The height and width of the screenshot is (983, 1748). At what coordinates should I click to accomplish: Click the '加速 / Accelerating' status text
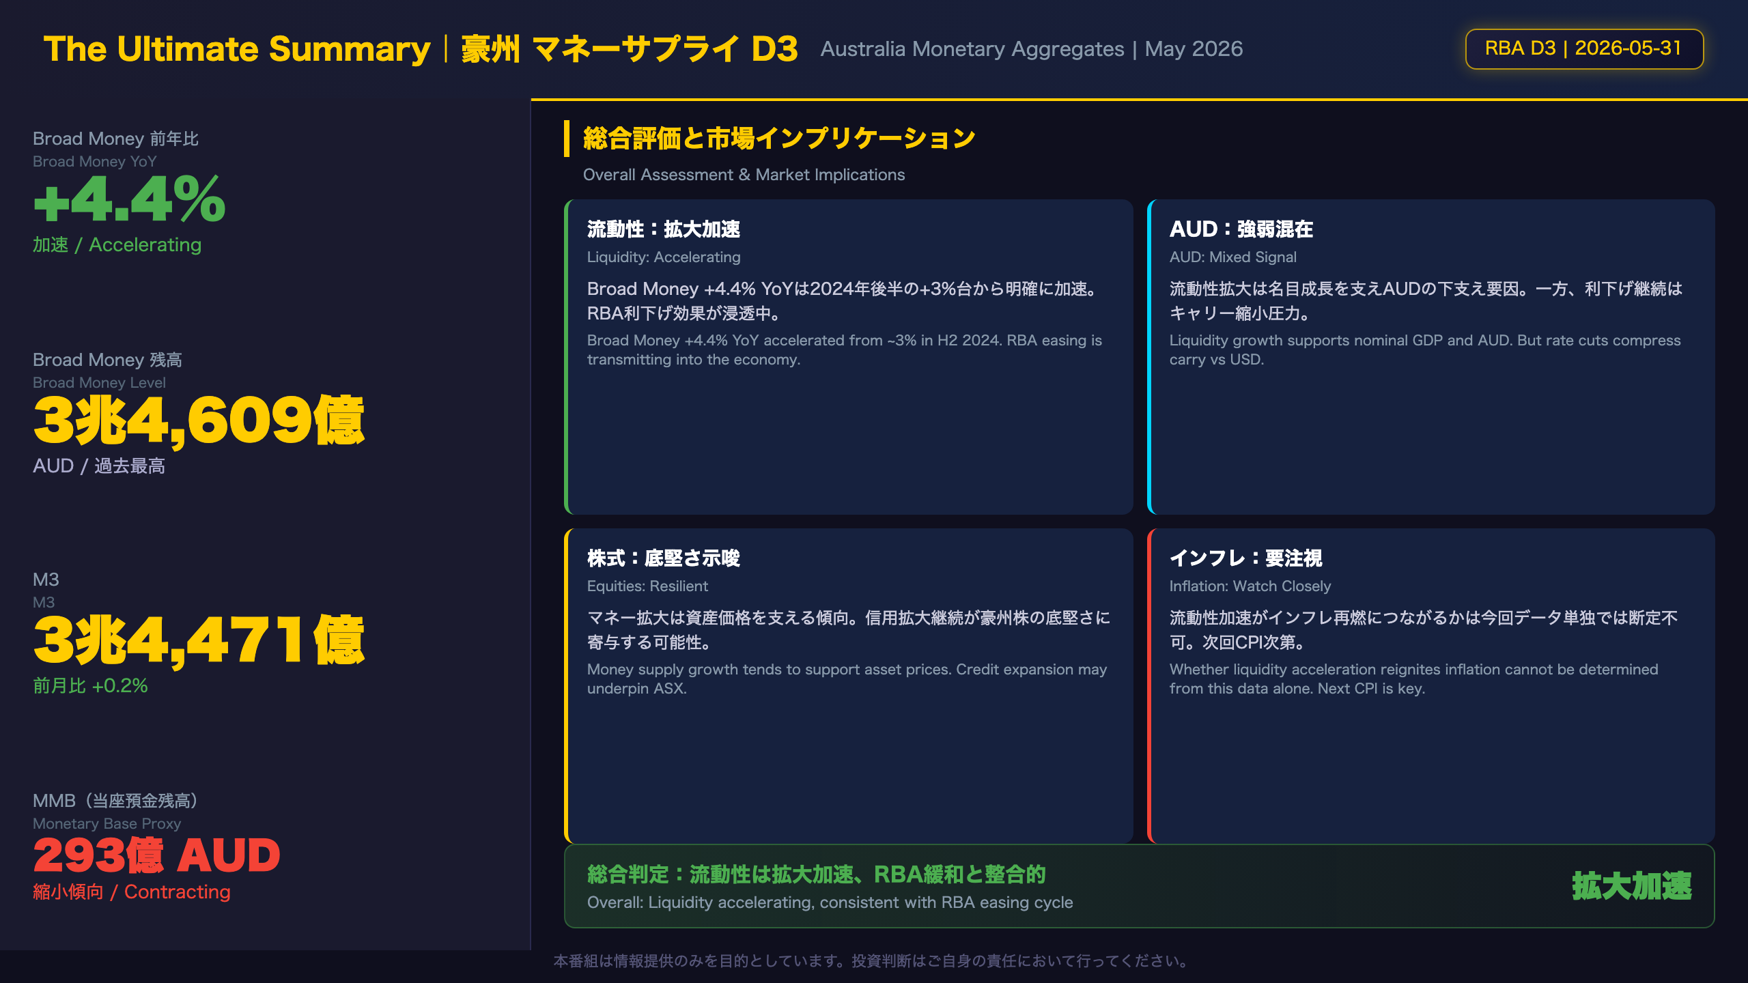117,244
